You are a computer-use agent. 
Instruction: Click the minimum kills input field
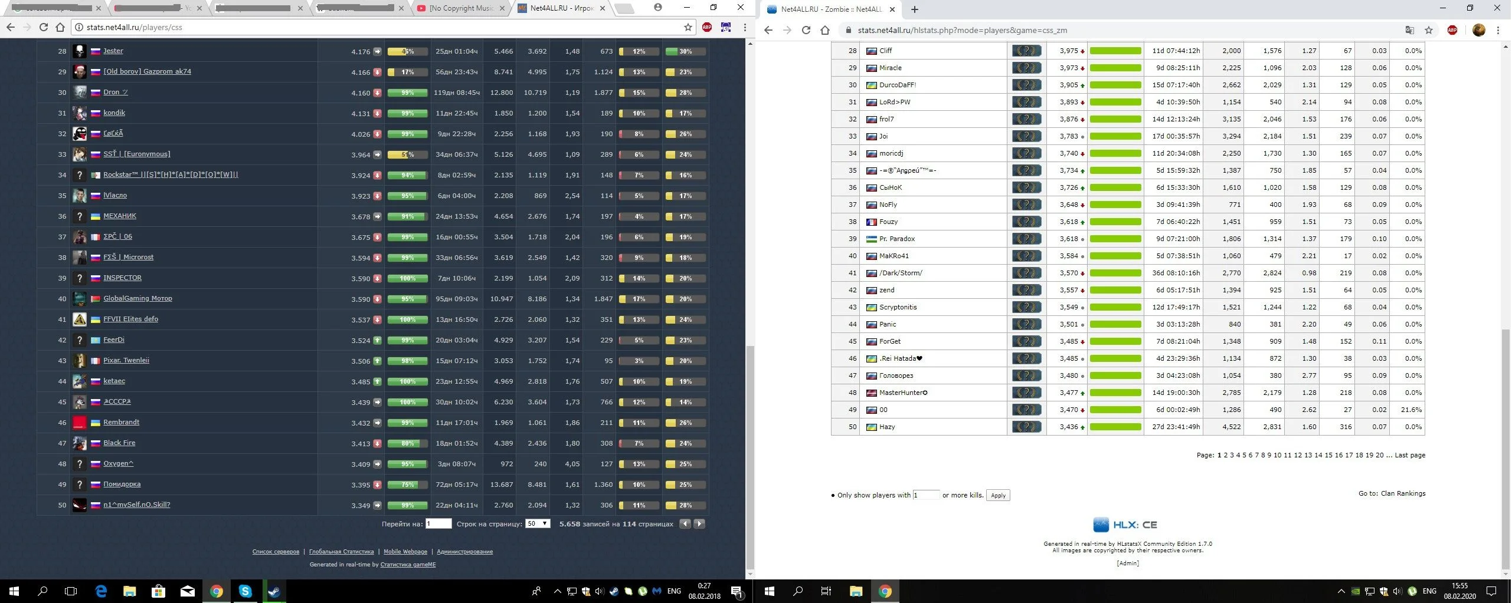coord(925,495)
